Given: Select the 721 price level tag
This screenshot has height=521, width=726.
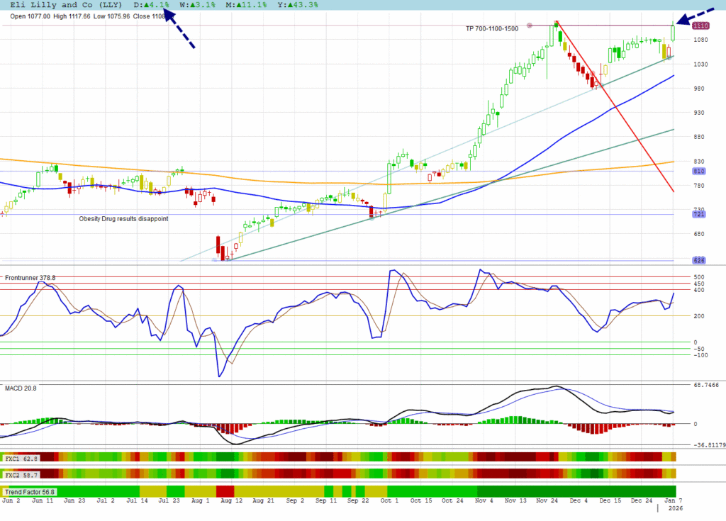Looking at the screenshot, I should [698, 214].
